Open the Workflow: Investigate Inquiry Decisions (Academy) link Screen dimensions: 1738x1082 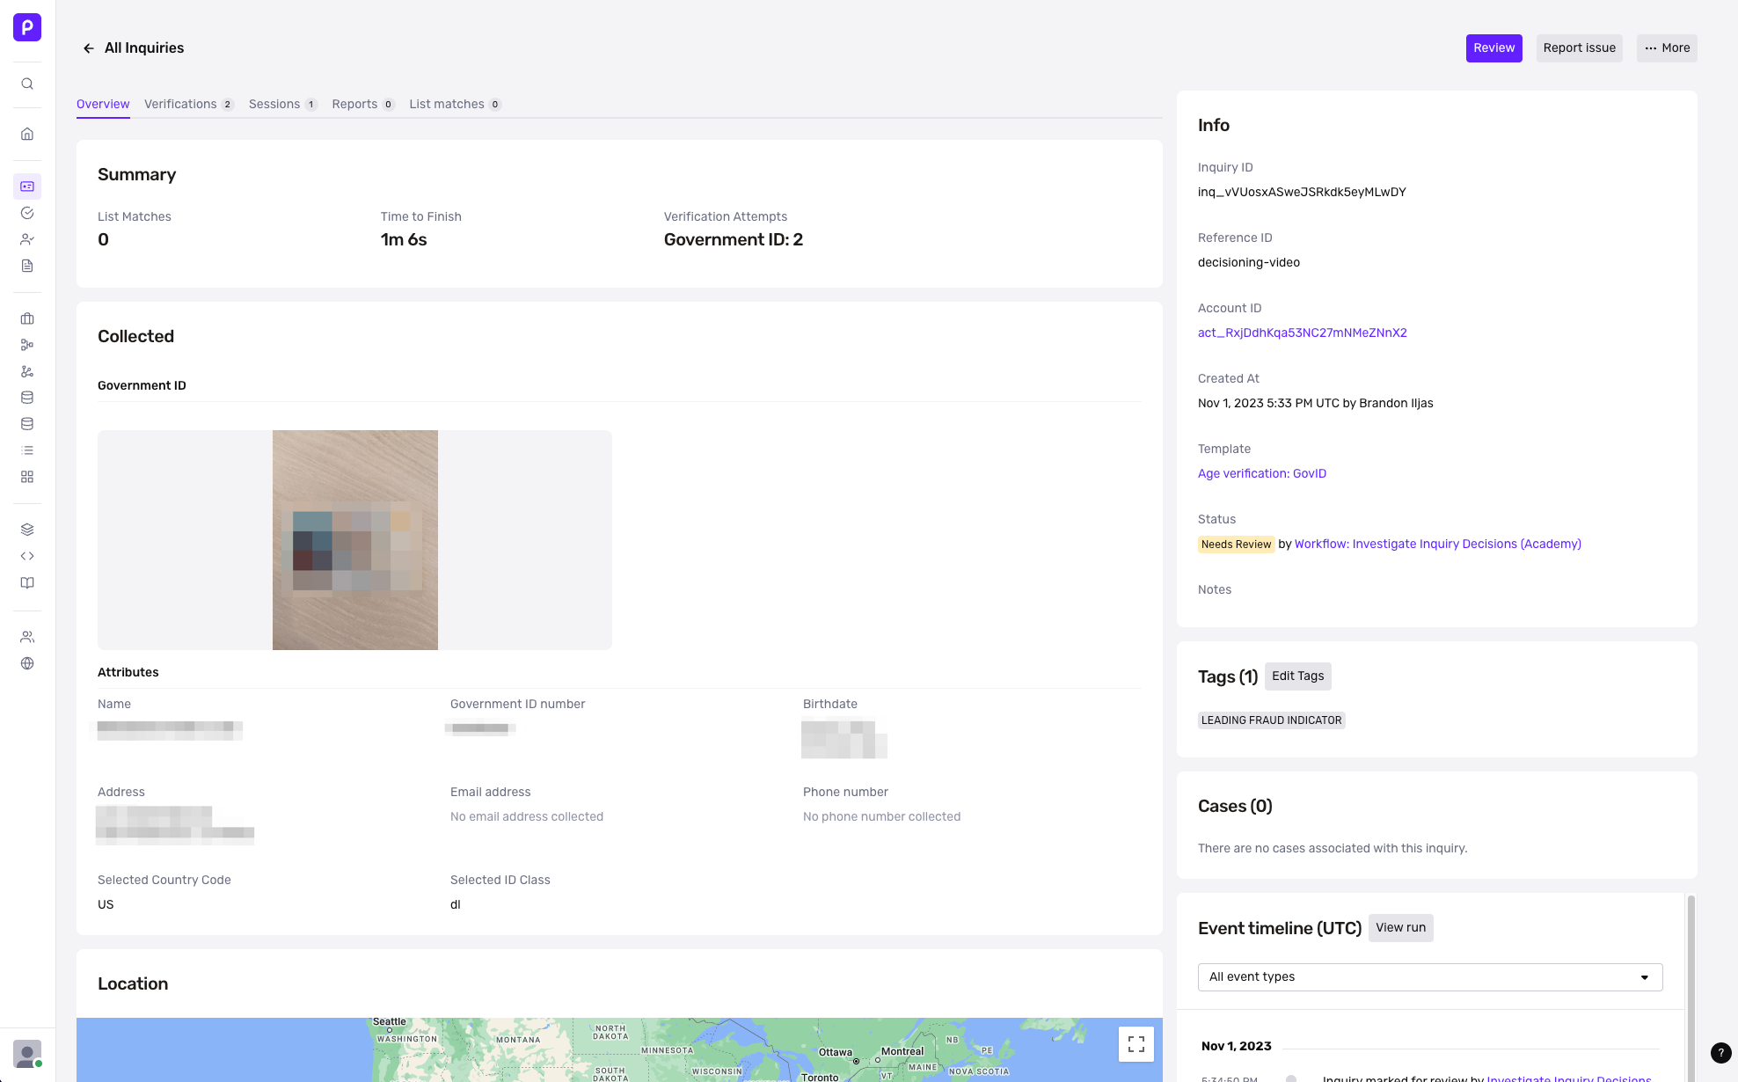(x=1437, y=544)
